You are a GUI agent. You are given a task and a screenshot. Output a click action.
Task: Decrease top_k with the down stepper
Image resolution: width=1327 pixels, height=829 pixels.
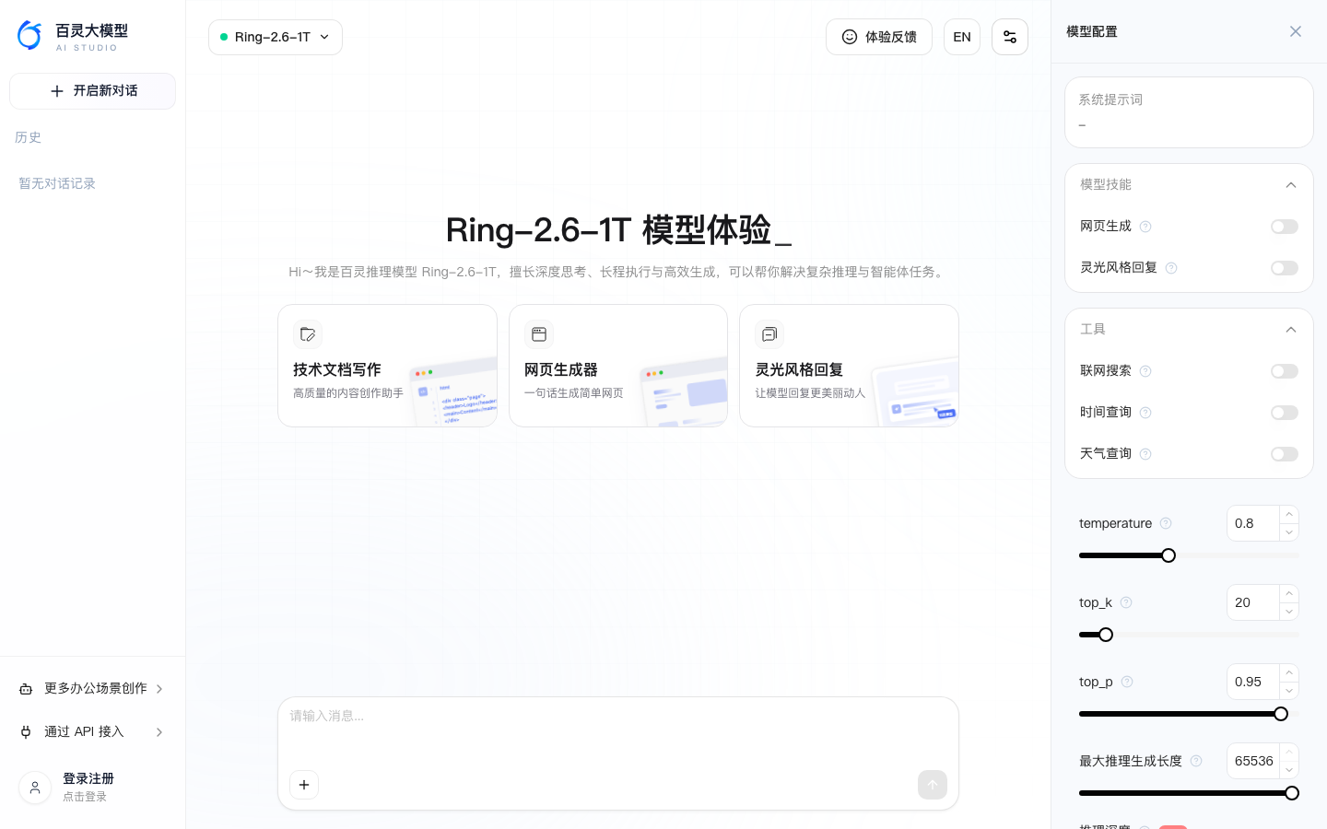pyautogui.click(x=1289, y=612)
